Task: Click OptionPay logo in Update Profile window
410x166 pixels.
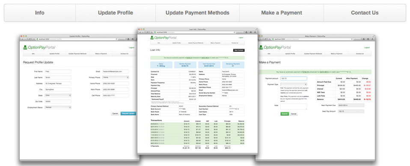Action: (39, 47)
